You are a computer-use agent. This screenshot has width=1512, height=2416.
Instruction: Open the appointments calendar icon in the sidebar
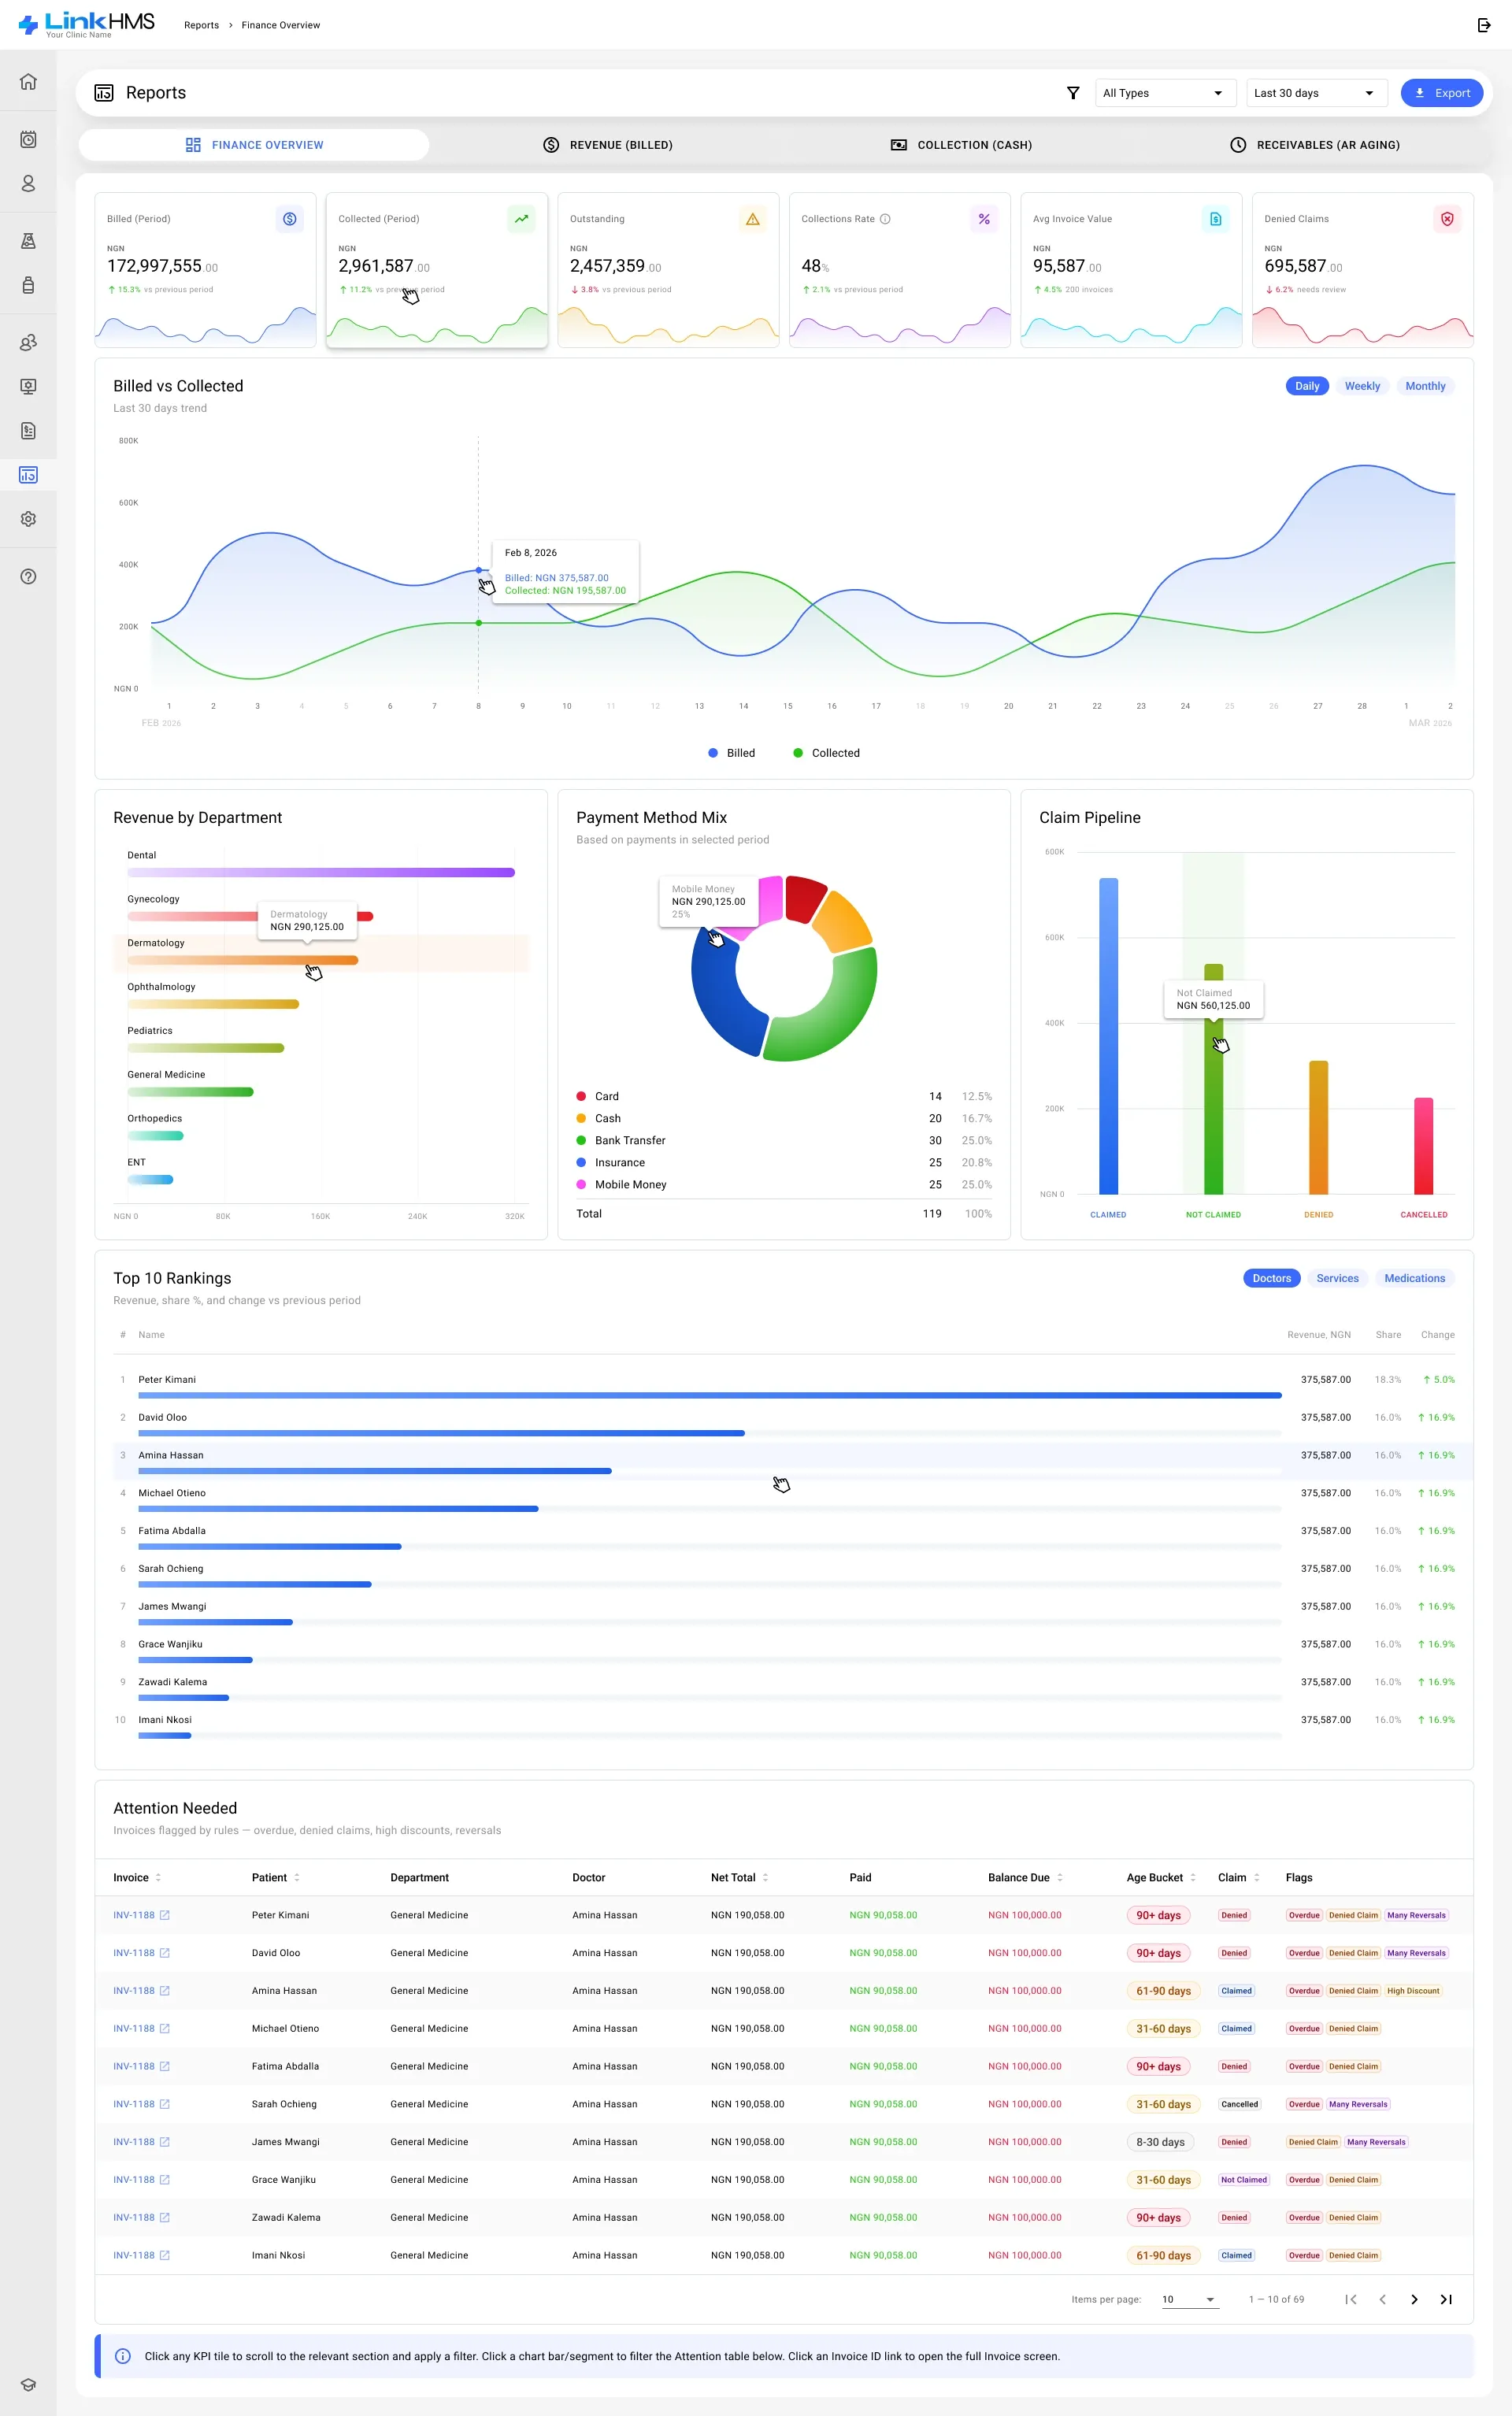tap(28, 139)
